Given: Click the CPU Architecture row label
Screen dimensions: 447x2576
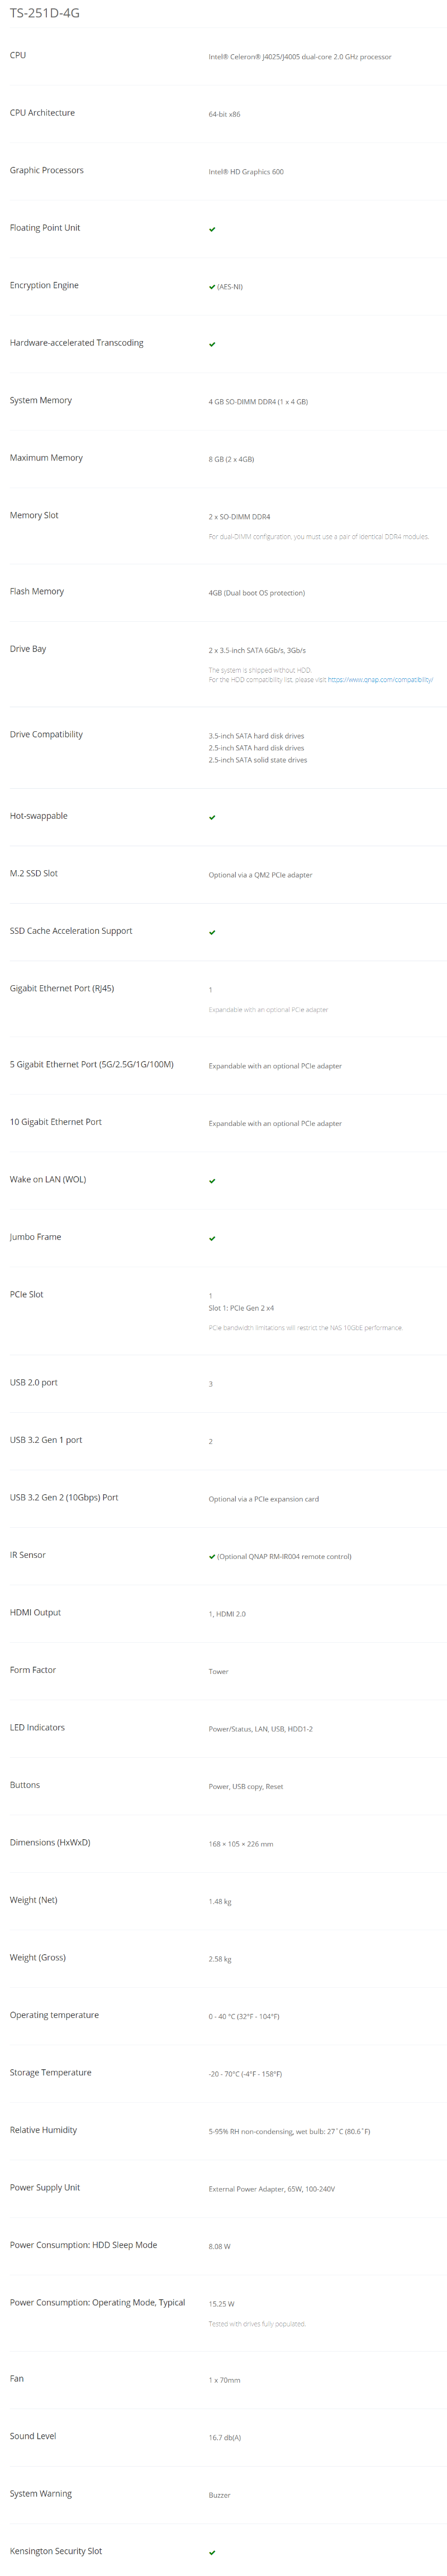Looking at the screenshot, I should 42,113.
